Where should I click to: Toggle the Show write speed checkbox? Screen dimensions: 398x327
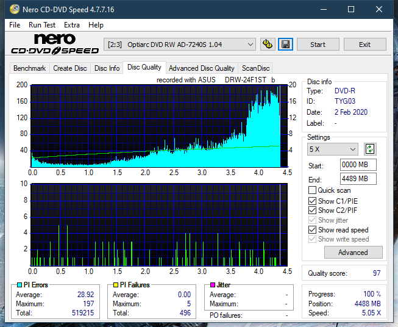coord(312,239)
